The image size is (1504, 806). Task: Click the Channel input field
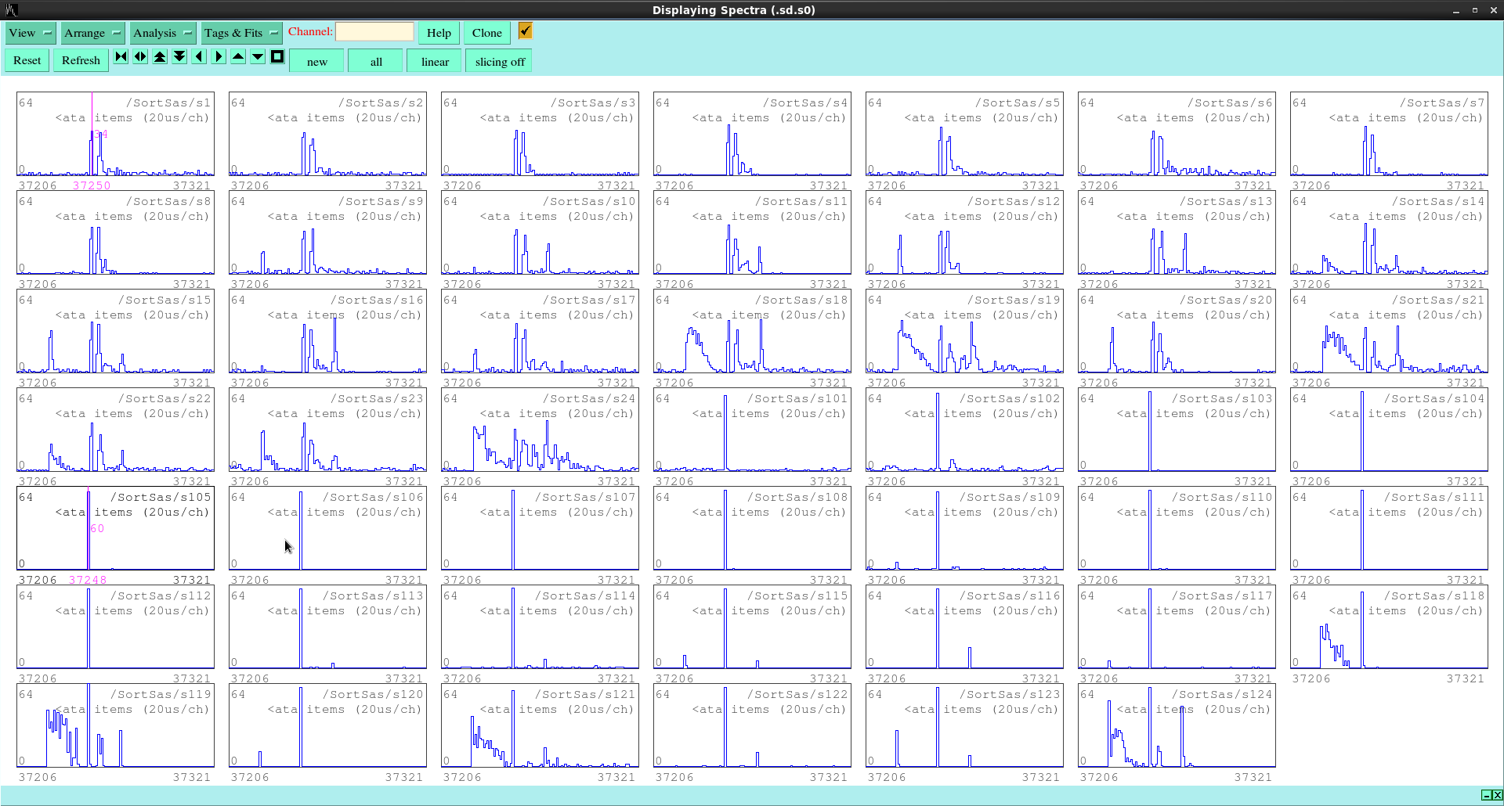pyautogui.click(x=374, y=31)
